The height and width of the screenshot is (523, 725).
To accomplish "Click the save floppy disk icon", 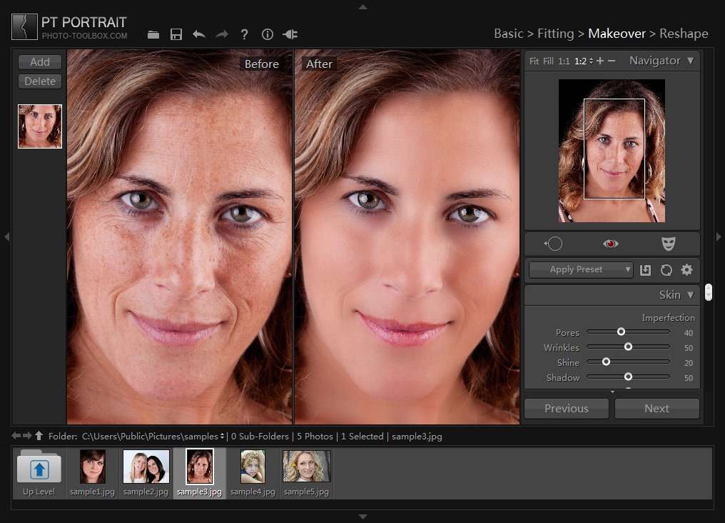I will click(176, 34).
